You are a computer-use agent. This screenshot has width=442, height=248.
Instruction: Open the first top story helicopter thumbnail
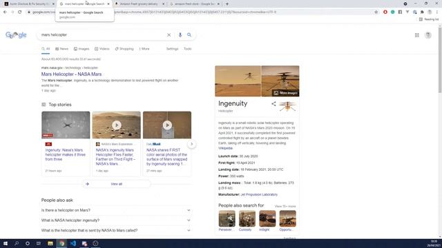66,125
